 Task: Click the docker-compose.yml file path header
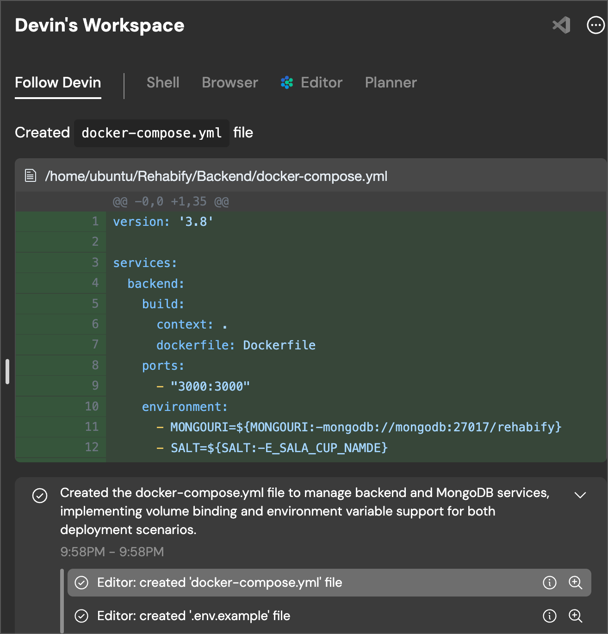(216, 176)
